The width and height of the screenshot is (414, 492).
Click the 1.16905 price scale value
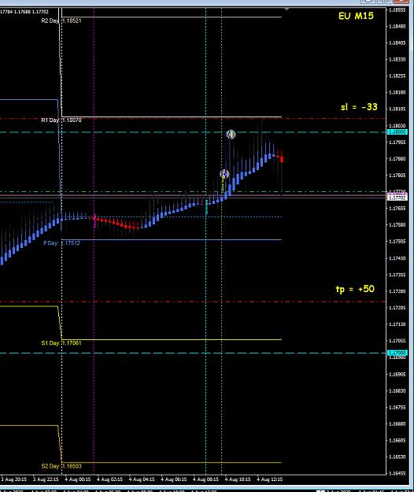(397, 375)
